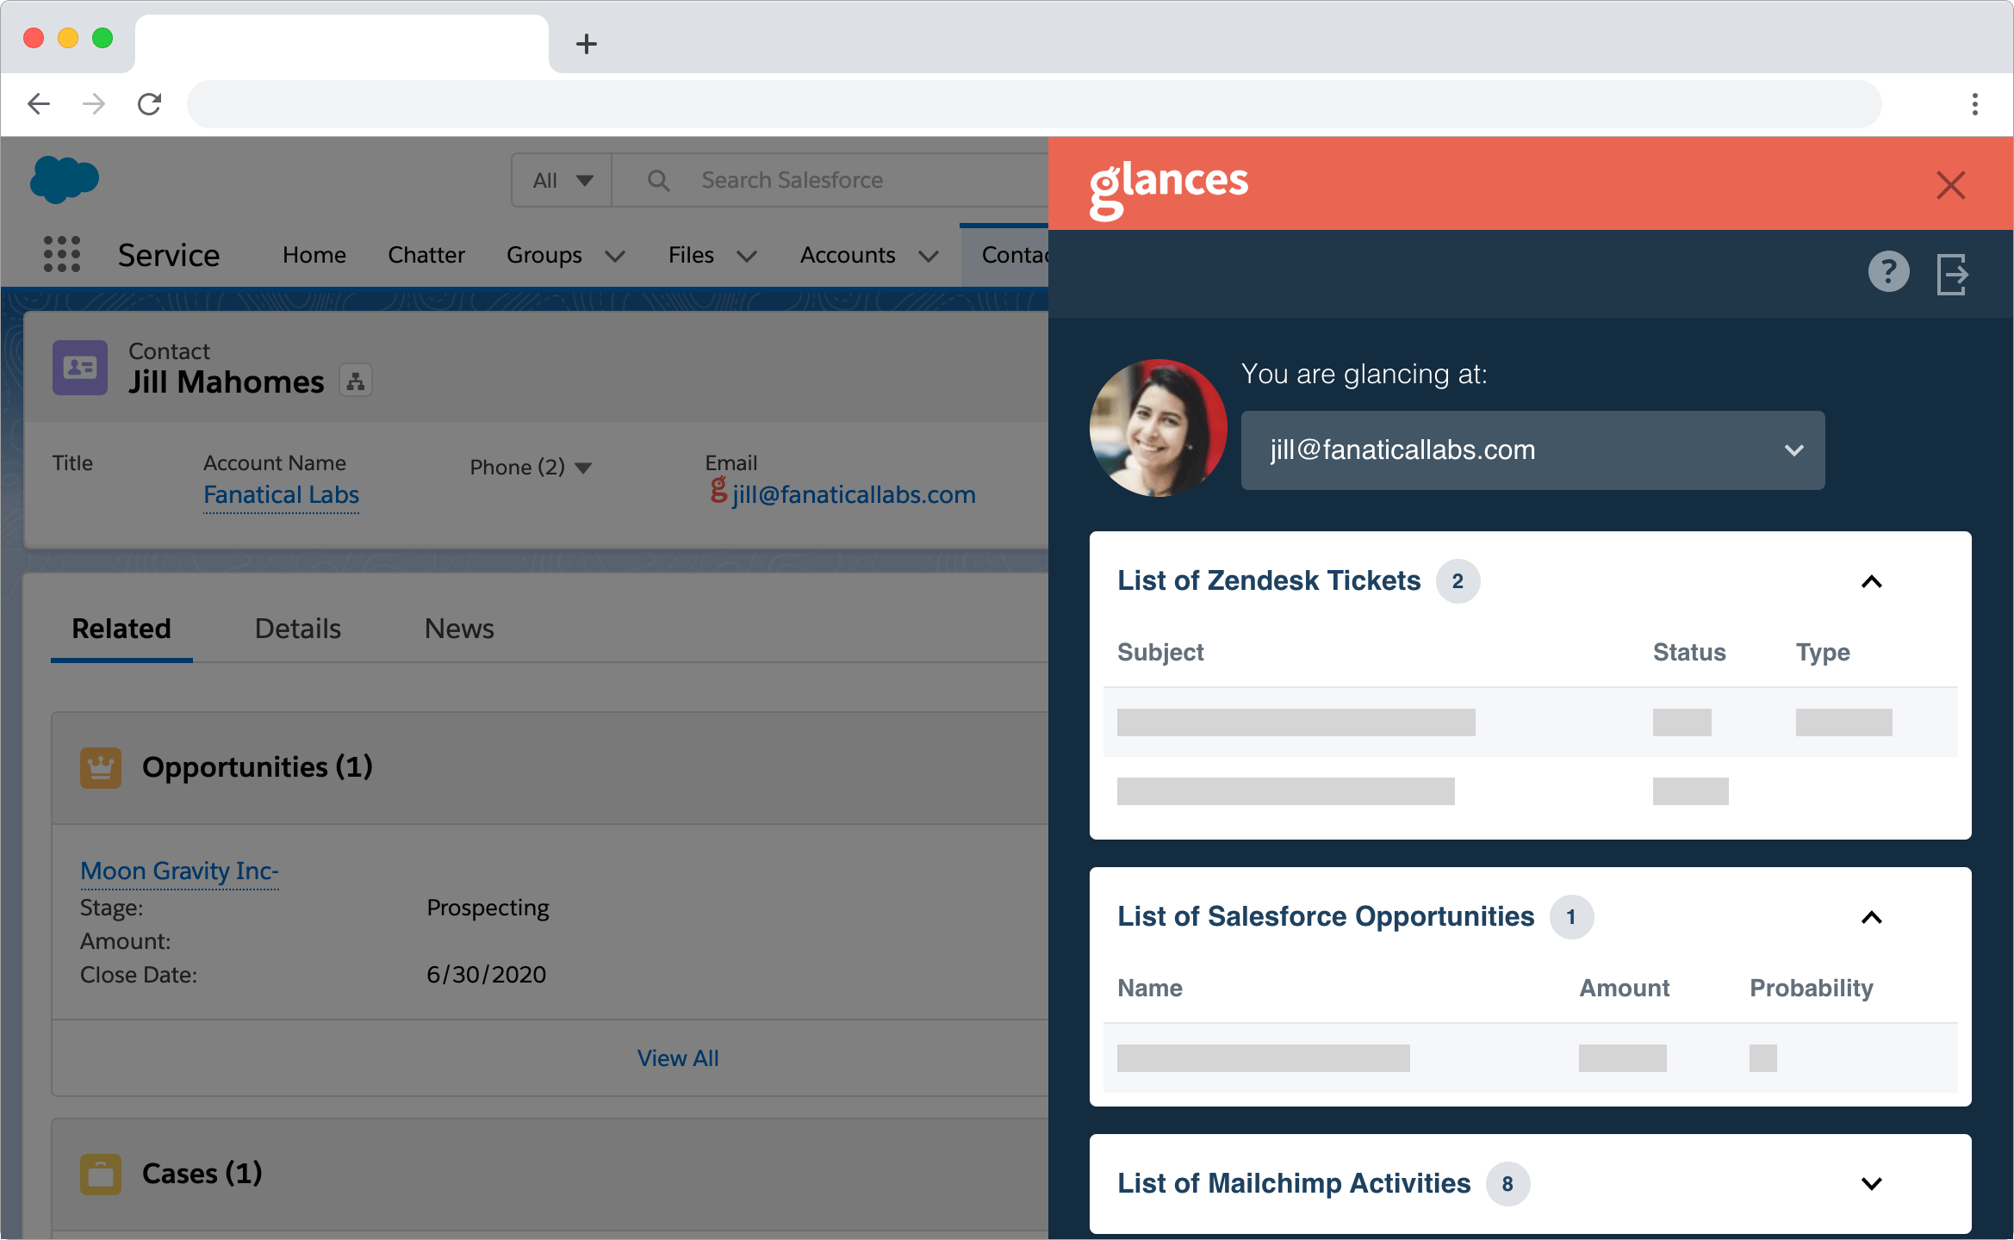Open the jill@fanaticallabs.com email dropdown

coord(1532,450)
